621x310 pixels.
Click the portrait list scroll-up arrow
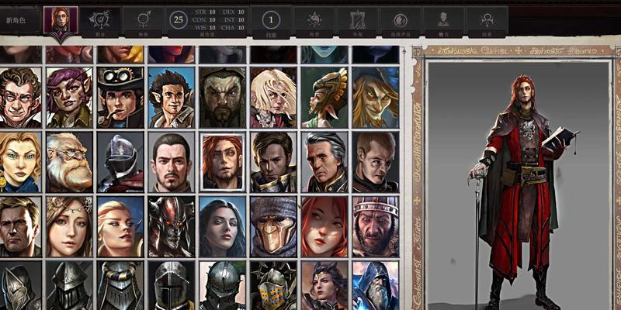coord(404,50)
